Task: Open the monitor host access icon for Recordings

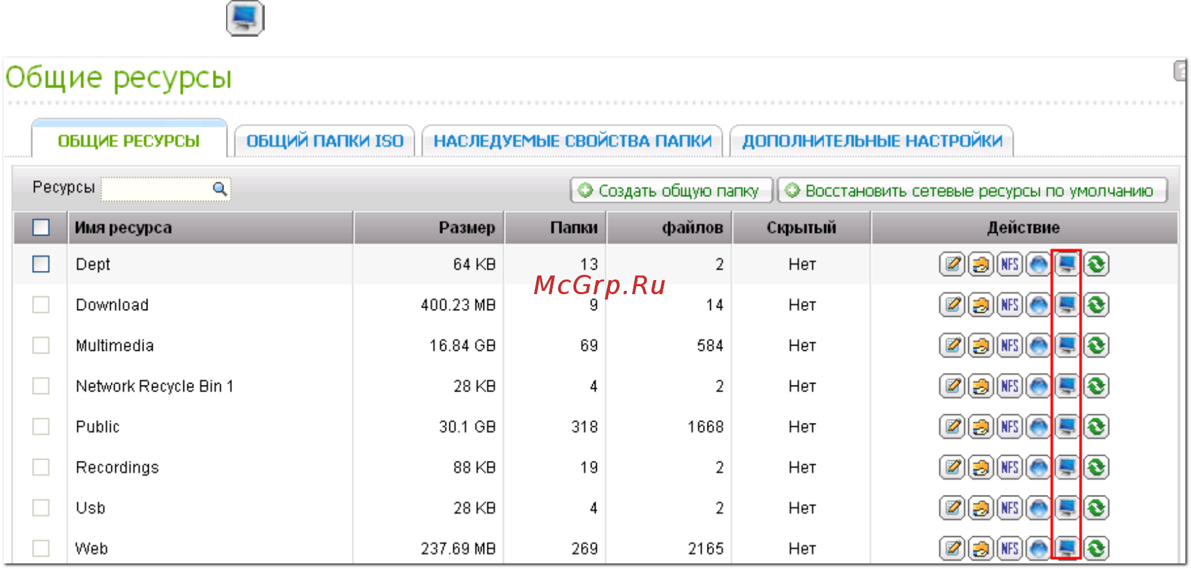Action: pyautogui.click(x=1067, y=468)
